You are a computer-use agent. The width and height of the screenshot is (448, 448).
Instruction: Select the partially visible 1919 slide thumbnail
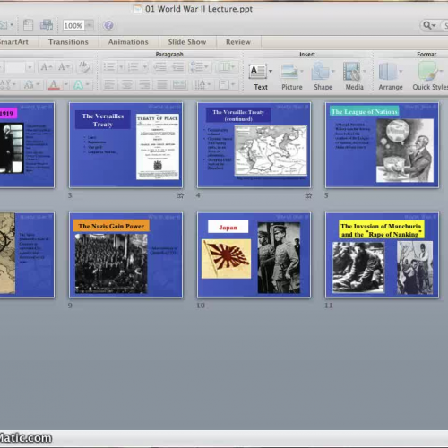tap(27, 145)
